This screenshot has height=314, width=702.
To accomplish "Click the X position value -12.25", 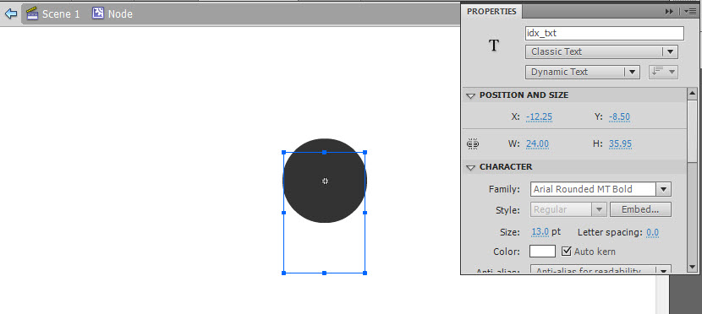I will [x=539, y=117].
